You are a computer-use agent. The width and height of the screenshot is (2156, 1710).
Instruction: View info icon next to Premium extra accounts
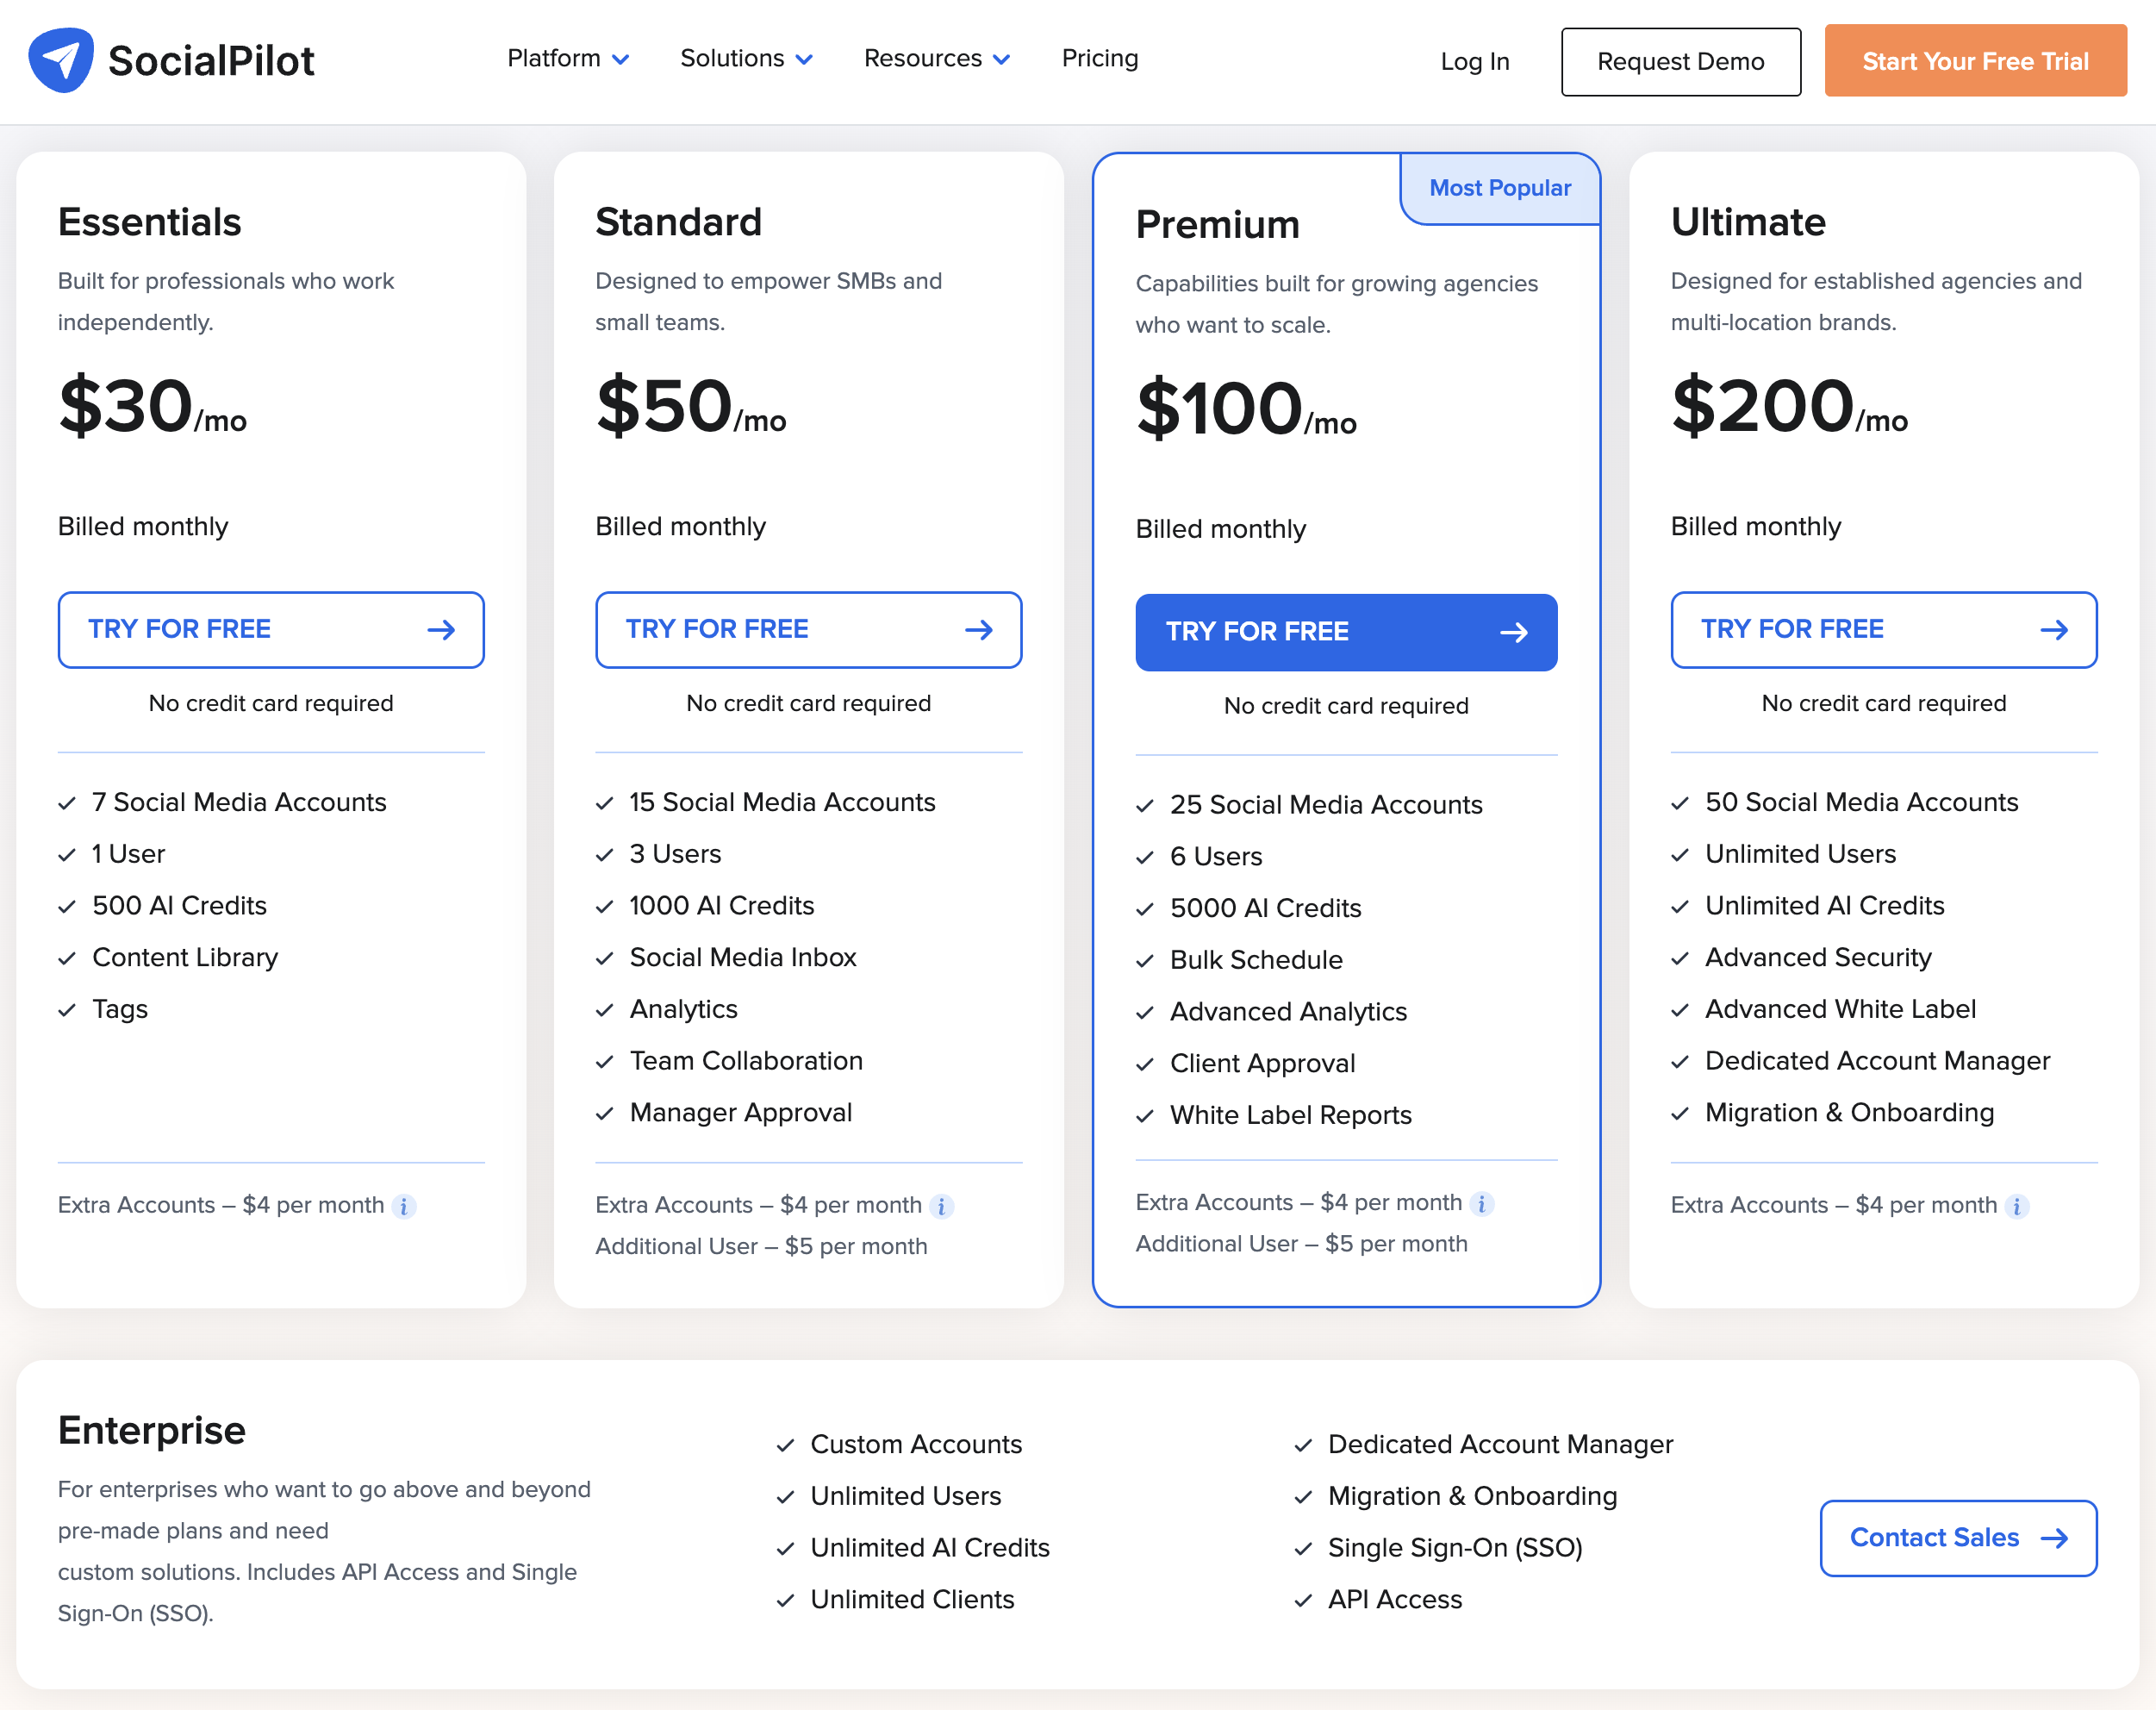[1481, 1204]
